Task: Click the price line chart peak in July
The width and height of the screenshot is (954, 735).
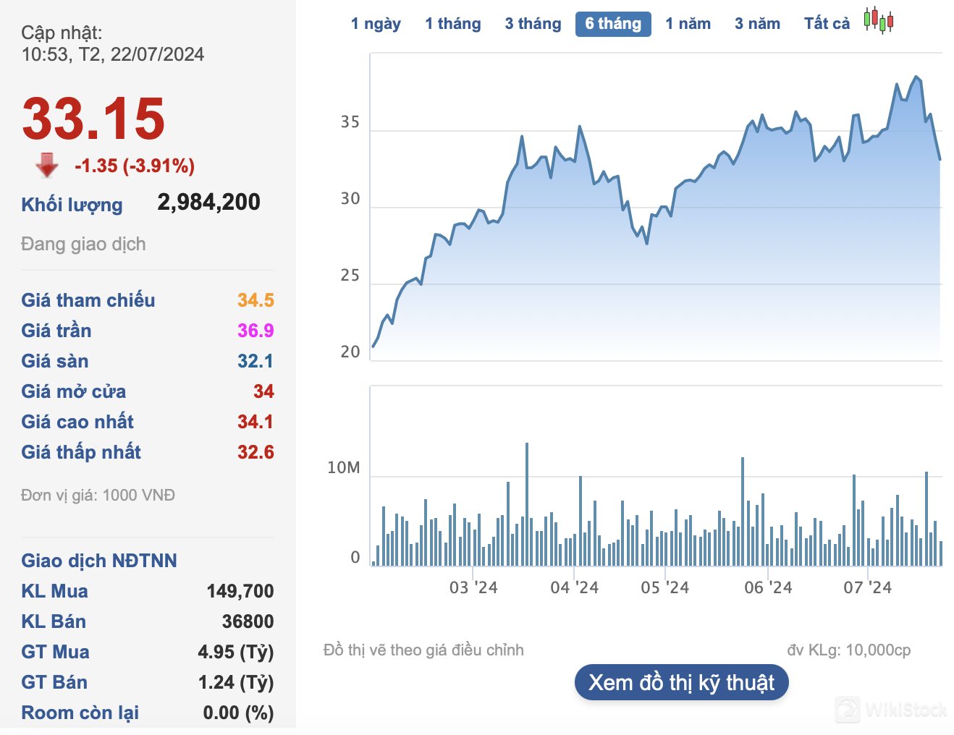Action: (916, 77)
